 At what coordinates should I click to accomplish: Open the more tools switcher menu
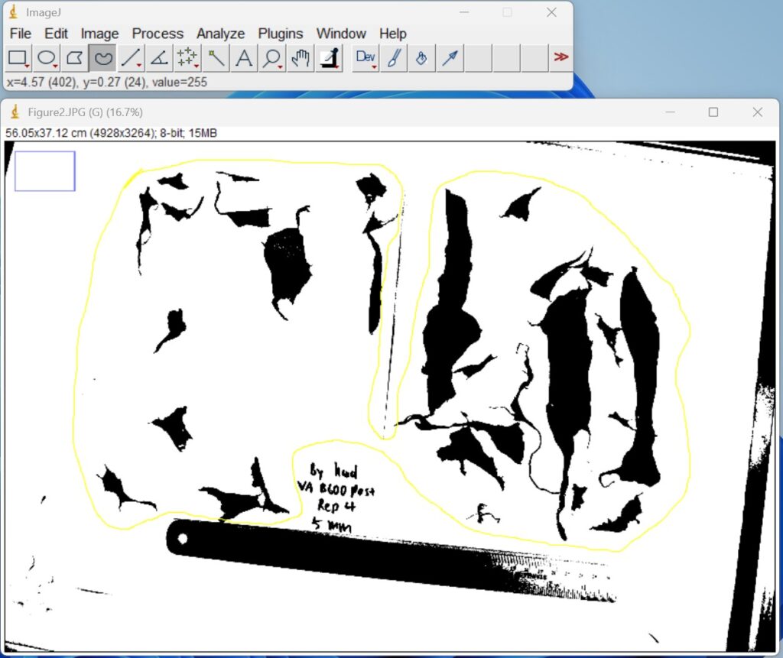click(x=560, y=58)
